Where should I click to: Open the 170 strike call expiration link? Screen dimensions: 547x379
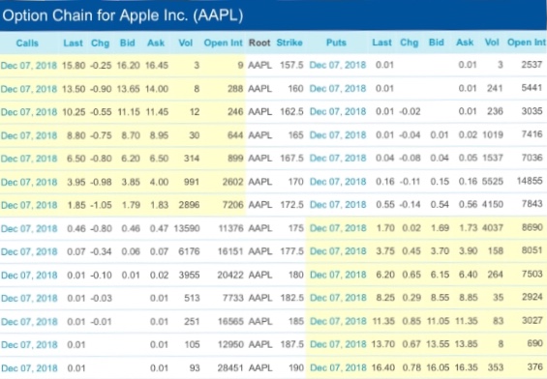pyautogui.click(x=29, y=182)
